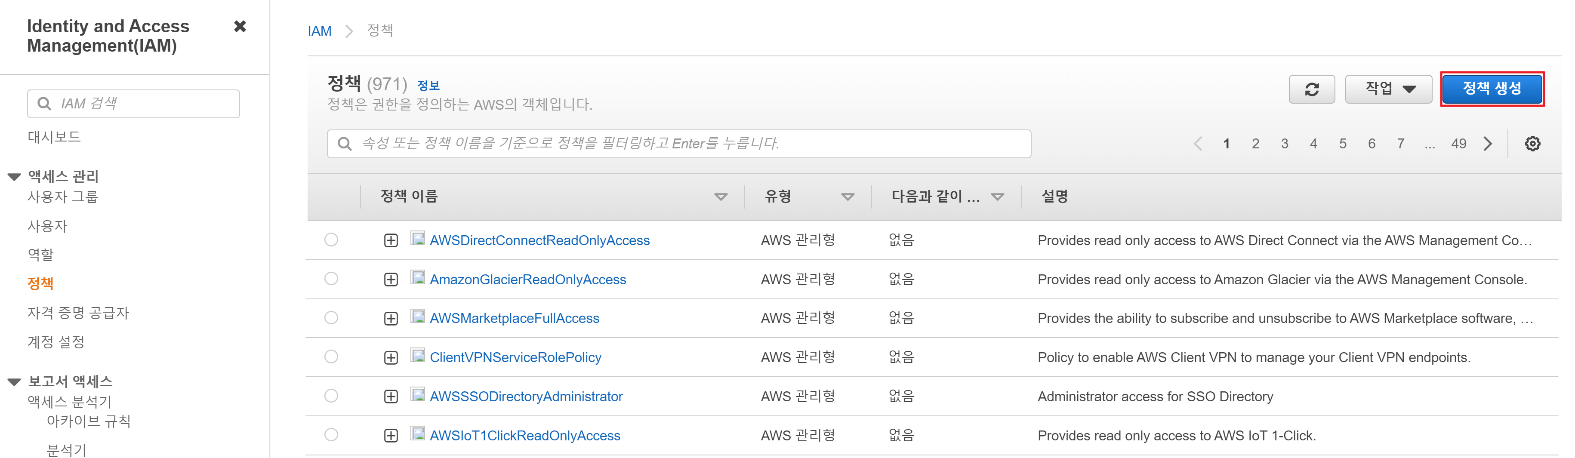The height and width of the screenshot is (458, 1575).
Task: Select the AWSDirectConnectReadOnlyAccess radio button
Action: pos(331,240)
